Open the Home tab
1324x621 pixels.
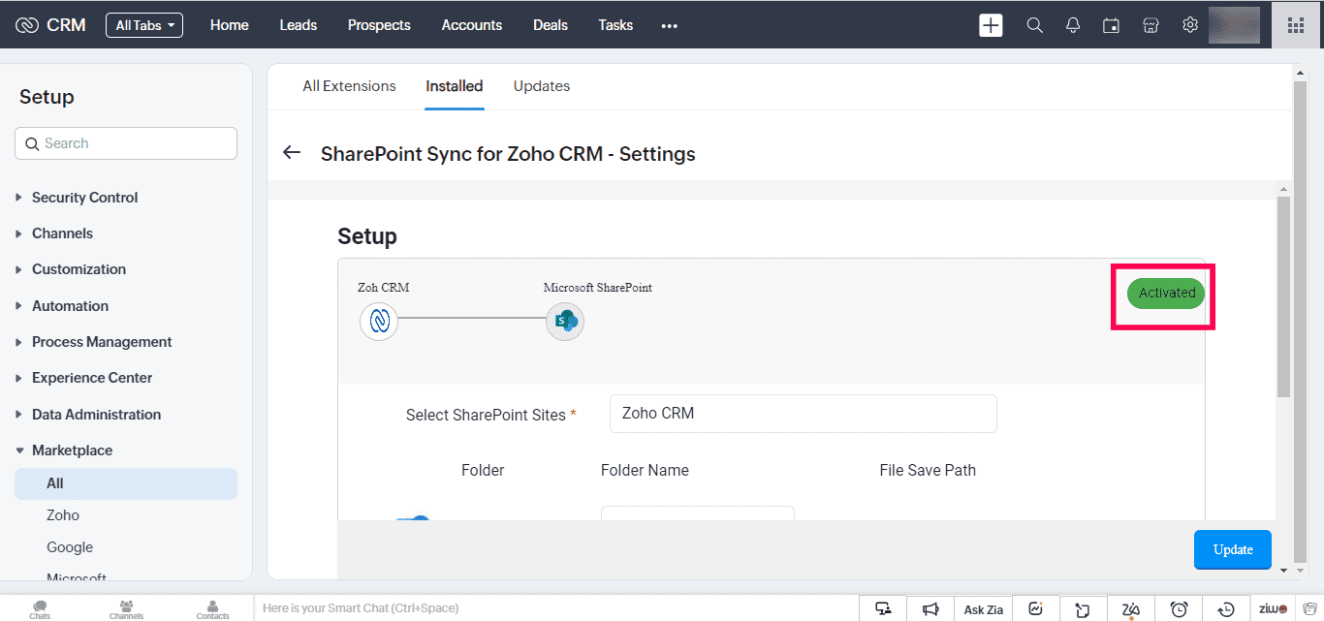(x=230, y=25)
